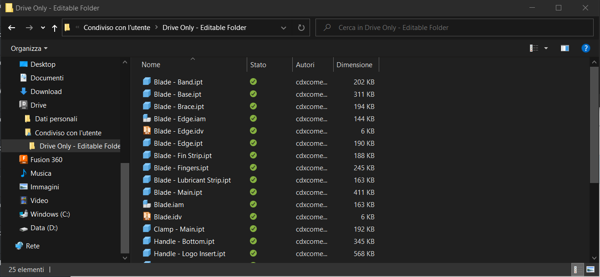Go up one folder level
This screenshot has height=277, width=600.
click(55, 28)
